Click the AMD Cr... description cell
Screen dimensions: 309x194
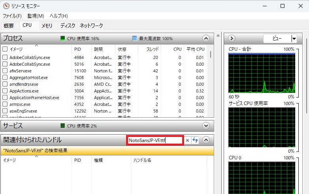[103, 84]
